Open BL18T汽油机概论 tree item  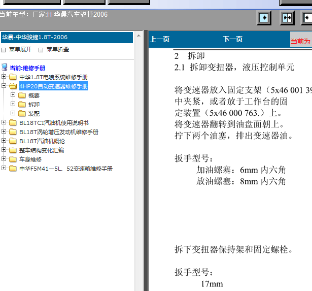click(x=42, y=141)
